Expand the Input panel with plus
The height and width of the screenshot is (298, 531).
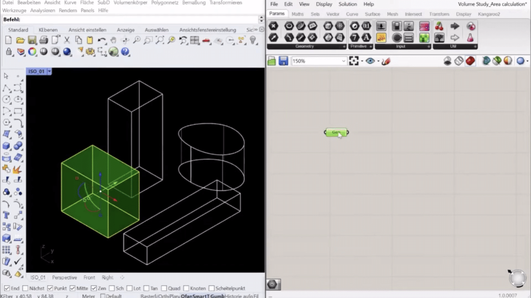pos(428,46)
